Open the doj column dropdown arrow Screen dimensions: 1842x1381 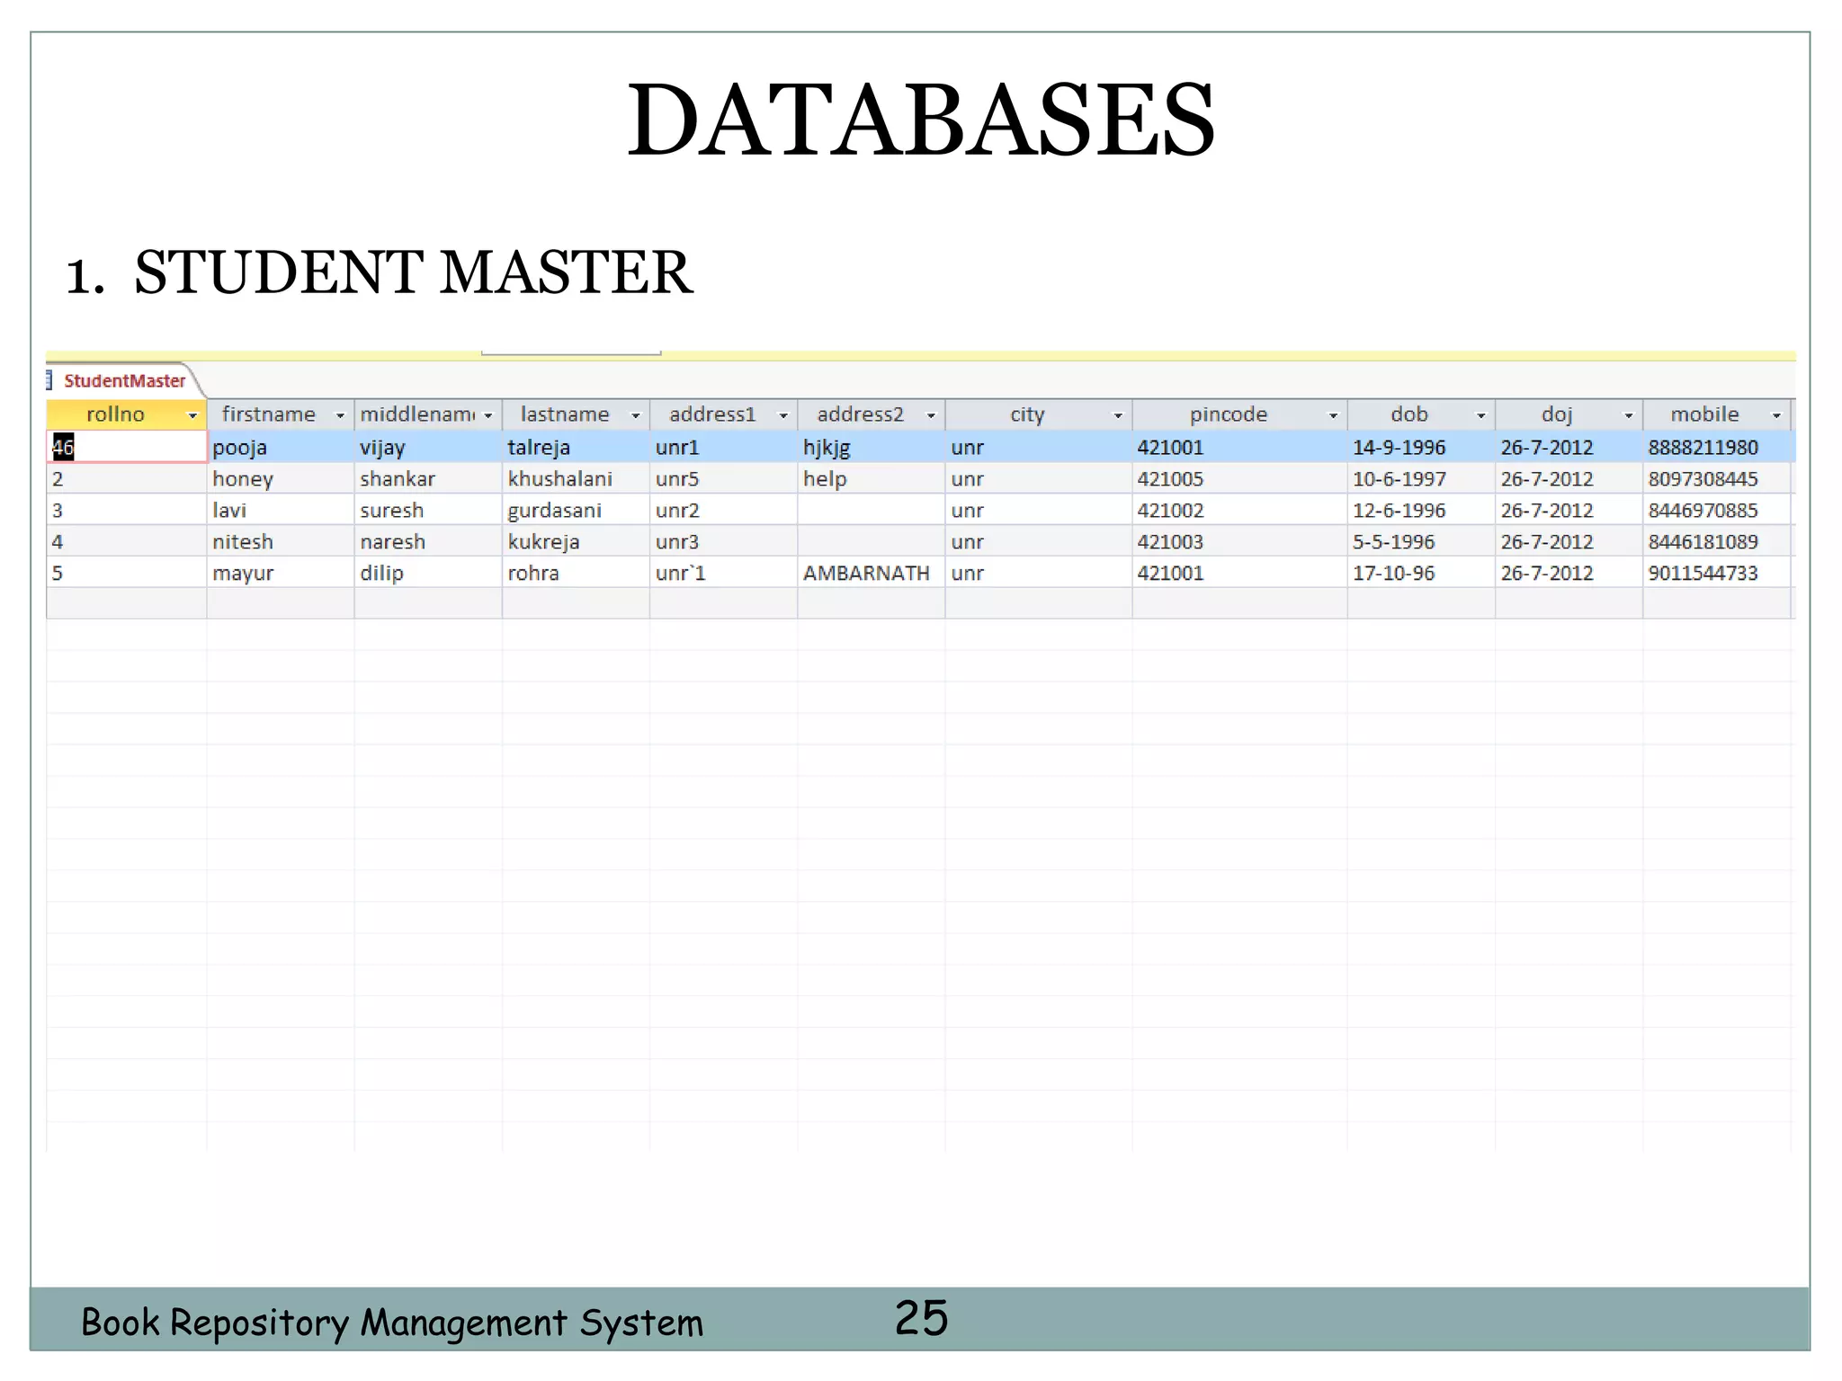pyautogui.click(x=1628, y=415)
